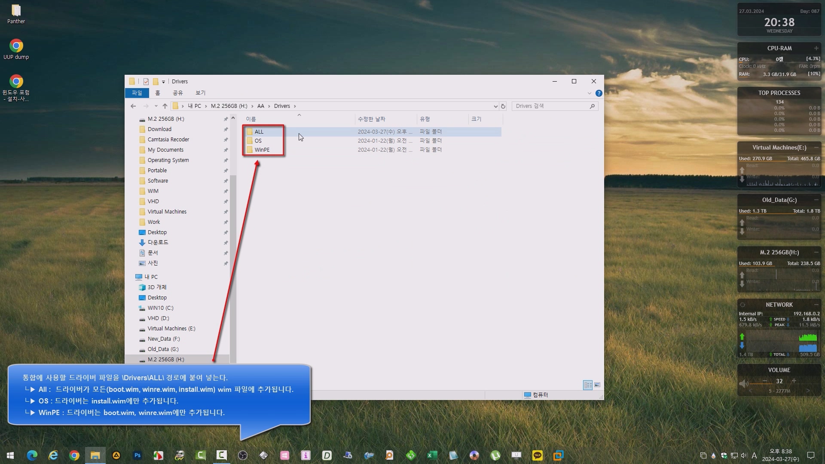This screenshot has width=825, height=464.
Task: Mute via the VOLUME widget speaker icon
Action: click(743, 383)
